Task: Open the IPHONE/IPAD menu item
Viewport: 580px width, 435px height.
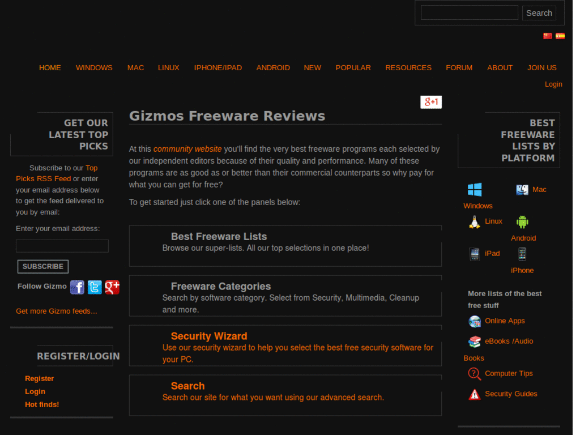Action: click(218, 68)
